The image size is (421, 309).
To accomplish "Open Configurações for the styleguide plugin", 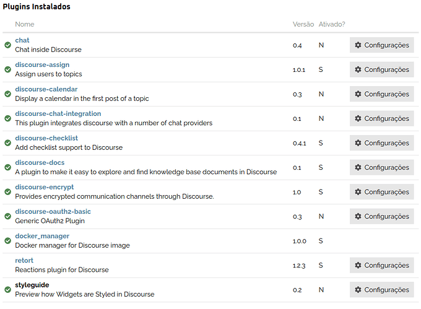I will (x=381, y=290).
